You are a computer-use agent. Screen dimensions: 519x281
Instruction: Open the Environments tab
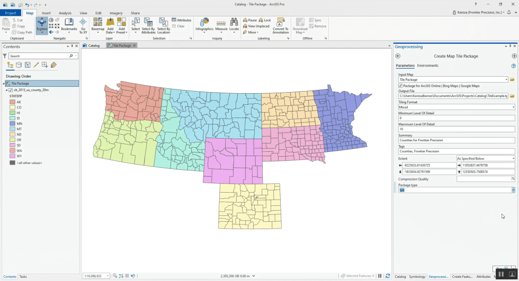tap(428, 66)
